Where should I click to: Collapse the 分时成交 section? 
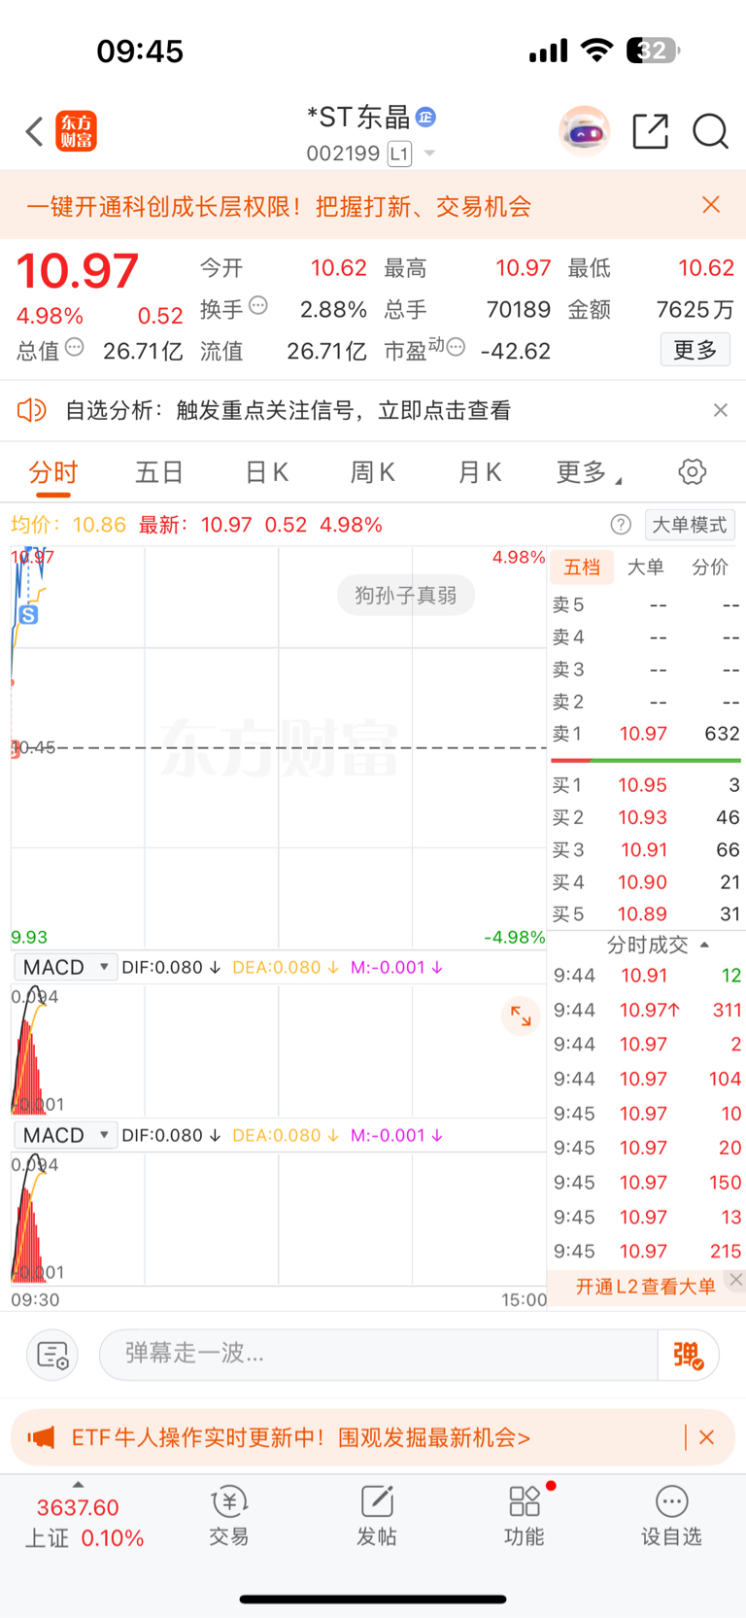(657, 945)
